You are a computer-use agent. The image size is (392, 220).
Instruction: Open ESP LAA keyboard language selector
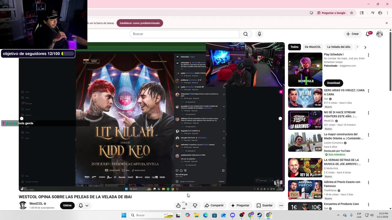(359, 215)
